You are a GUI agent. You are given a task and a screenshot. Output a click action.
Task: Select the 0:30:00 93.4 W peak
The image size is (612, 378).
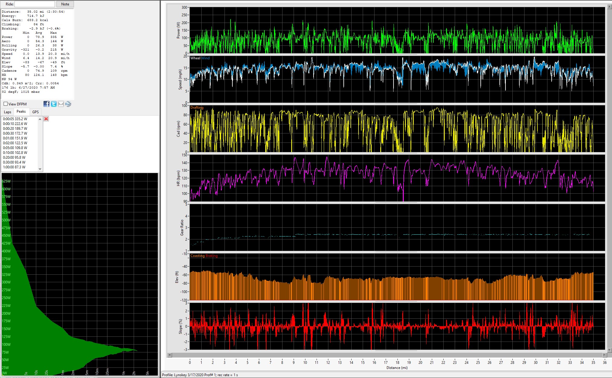click(14, 162)
